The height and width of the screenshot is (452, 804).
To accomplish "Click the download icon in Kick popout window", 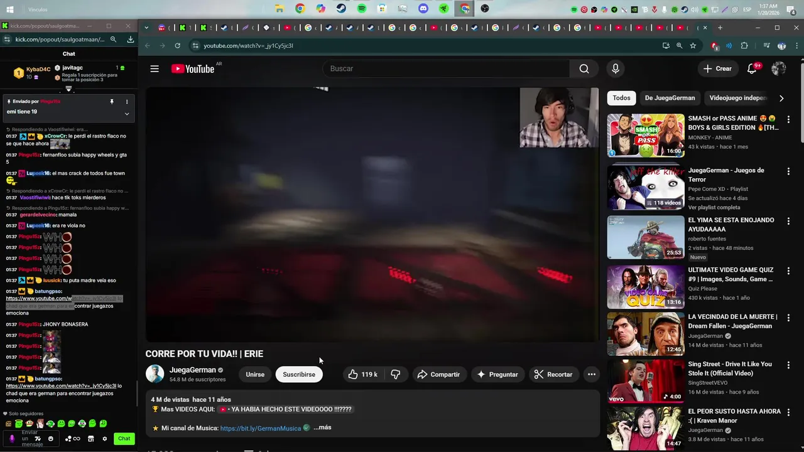I will point(131,39).
